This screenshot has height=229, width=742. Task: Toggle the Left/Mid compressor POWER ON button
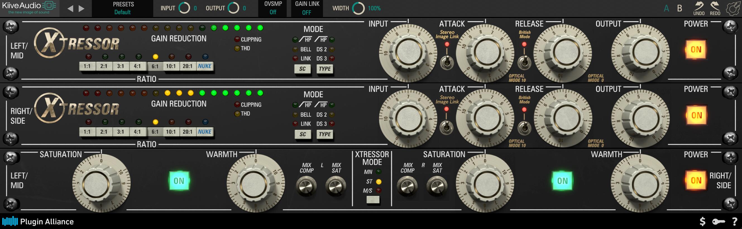tap(696, 49)
